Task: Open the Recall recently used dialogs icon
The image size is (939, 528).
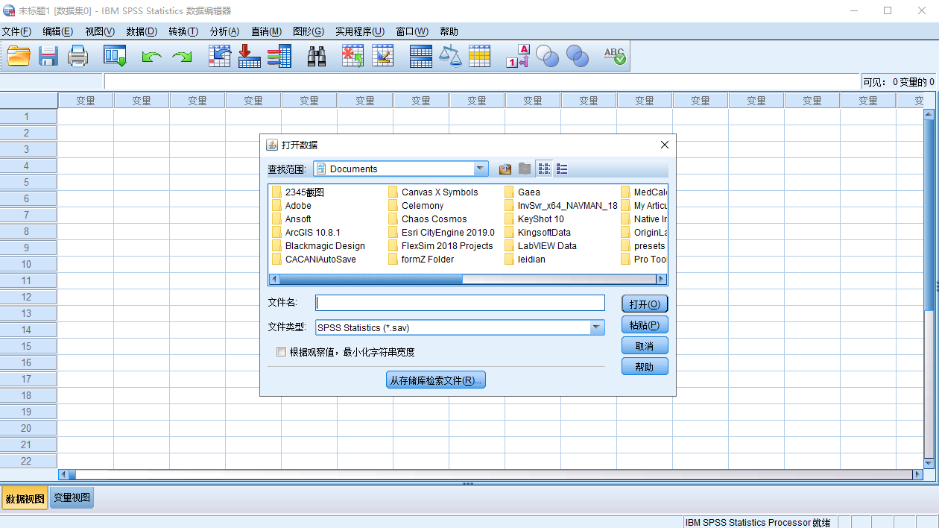Action: pos(115,56)
